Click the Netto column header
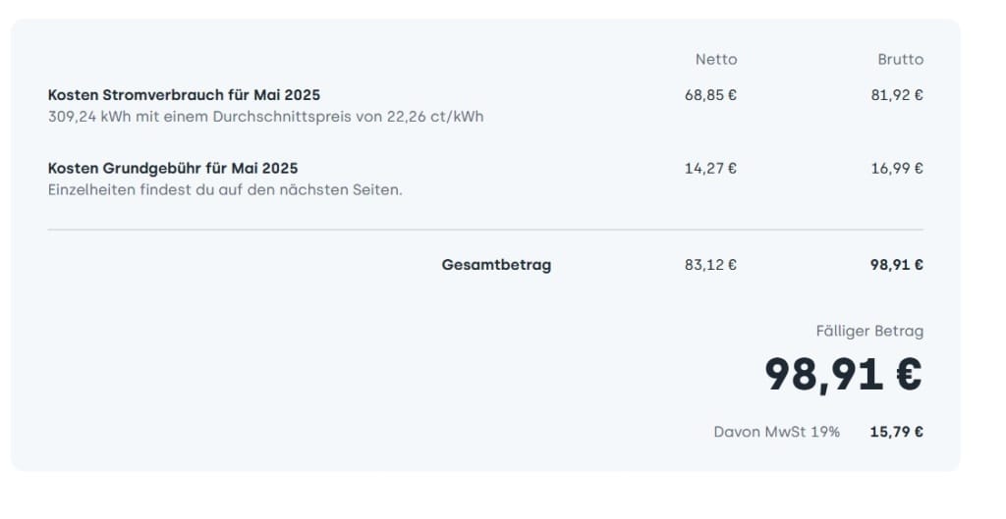Viewport: 1006px width, 519px height. (x=716, y=60)
